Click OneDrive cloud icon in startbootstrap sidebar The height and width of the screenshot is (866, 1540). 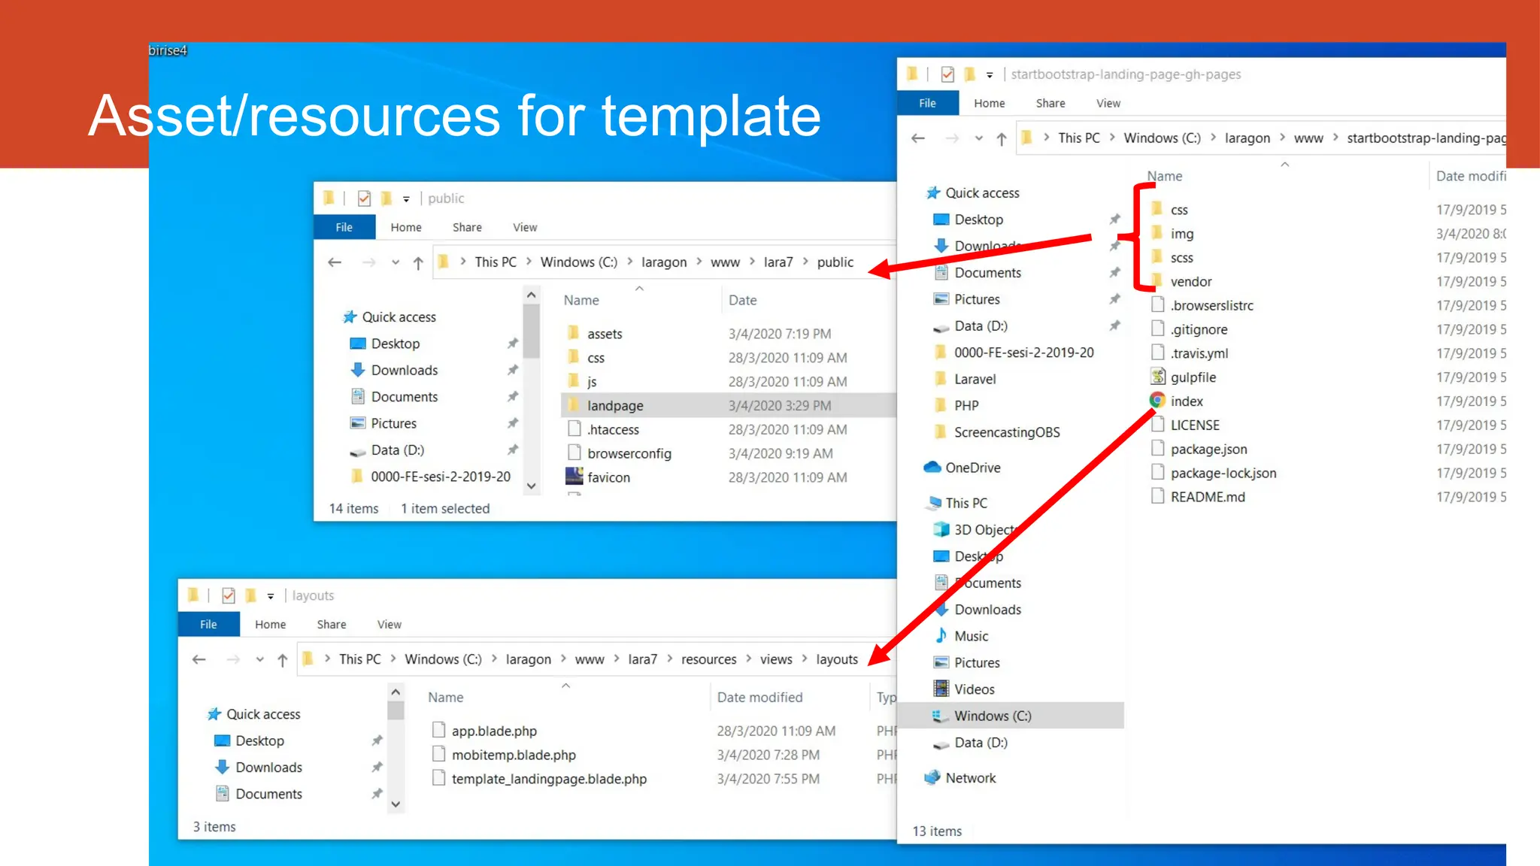[932, 467]
